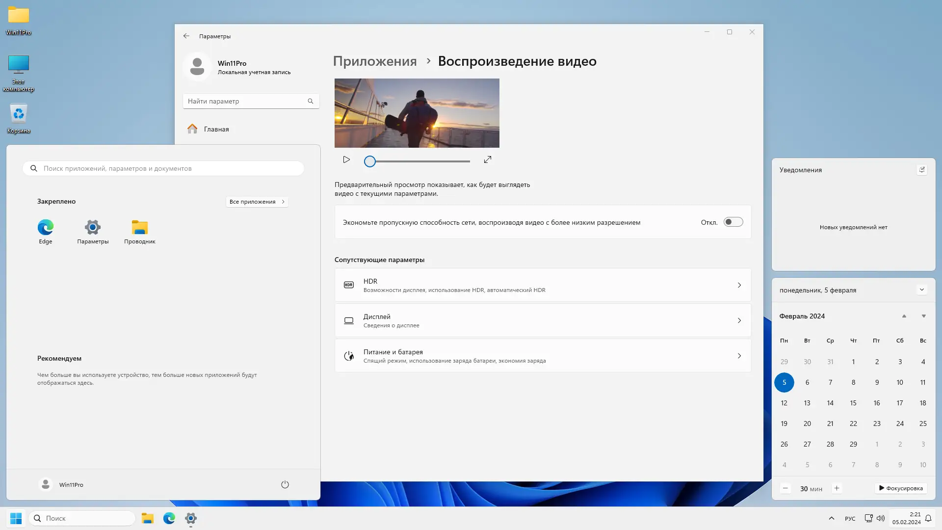Click the Найти параметр search field

[245, 101]
